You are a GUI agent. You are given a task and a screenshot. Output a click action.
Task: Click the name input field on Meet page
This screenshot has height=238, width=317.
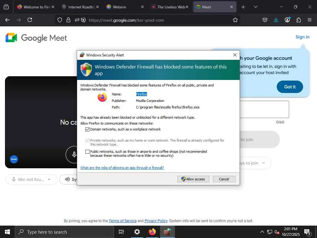tap(264, 109)
